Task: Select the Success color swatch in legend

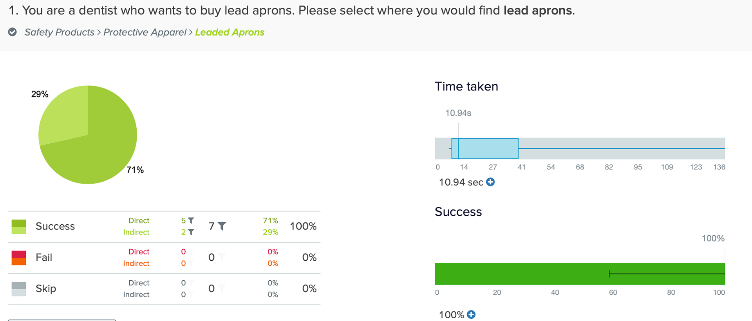Action: 19,227
